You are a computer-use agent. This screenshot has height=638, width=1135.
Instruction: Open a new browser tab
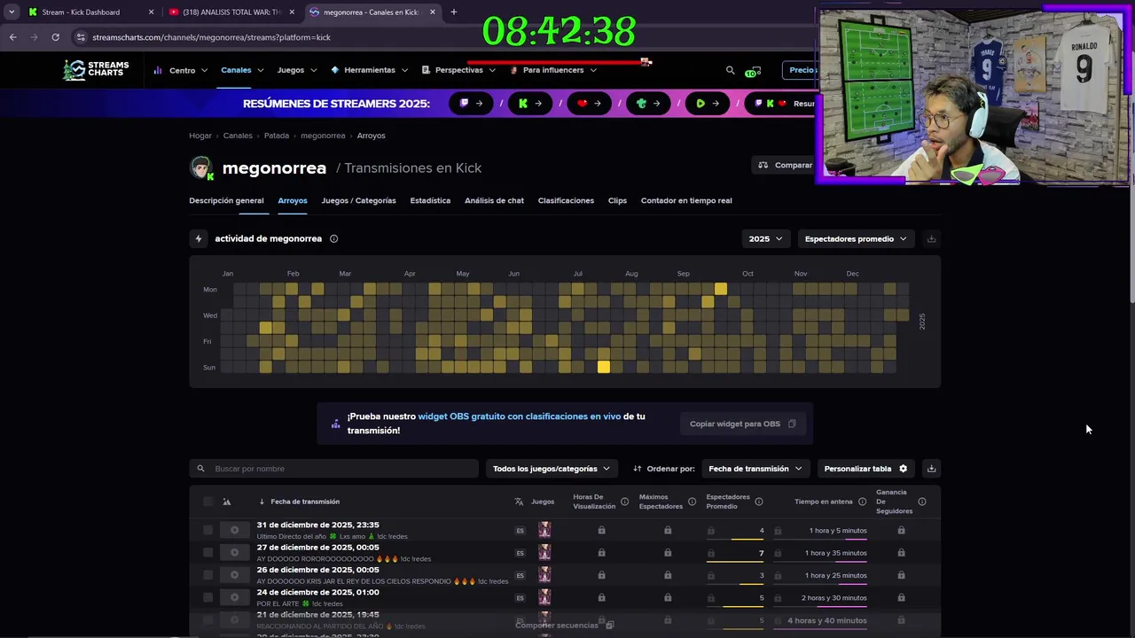click(453, 12)
